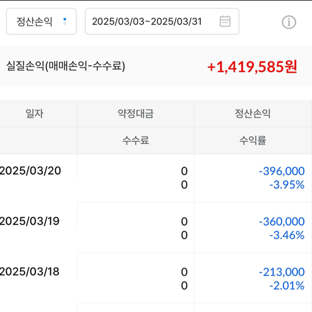Select the 2025/03/03~2025/03/31 date range field
The width and height of the screenshot is (312, 312).
pos(147,22)
